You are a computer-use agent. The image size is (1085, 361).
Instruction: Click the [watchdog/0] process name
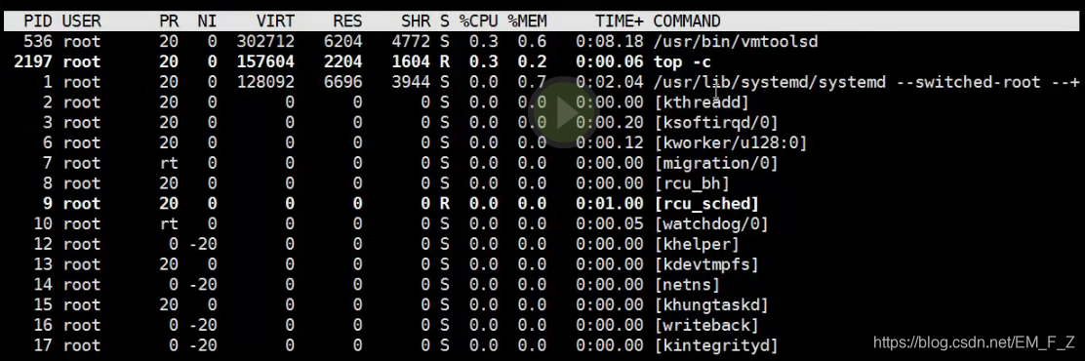711,224
